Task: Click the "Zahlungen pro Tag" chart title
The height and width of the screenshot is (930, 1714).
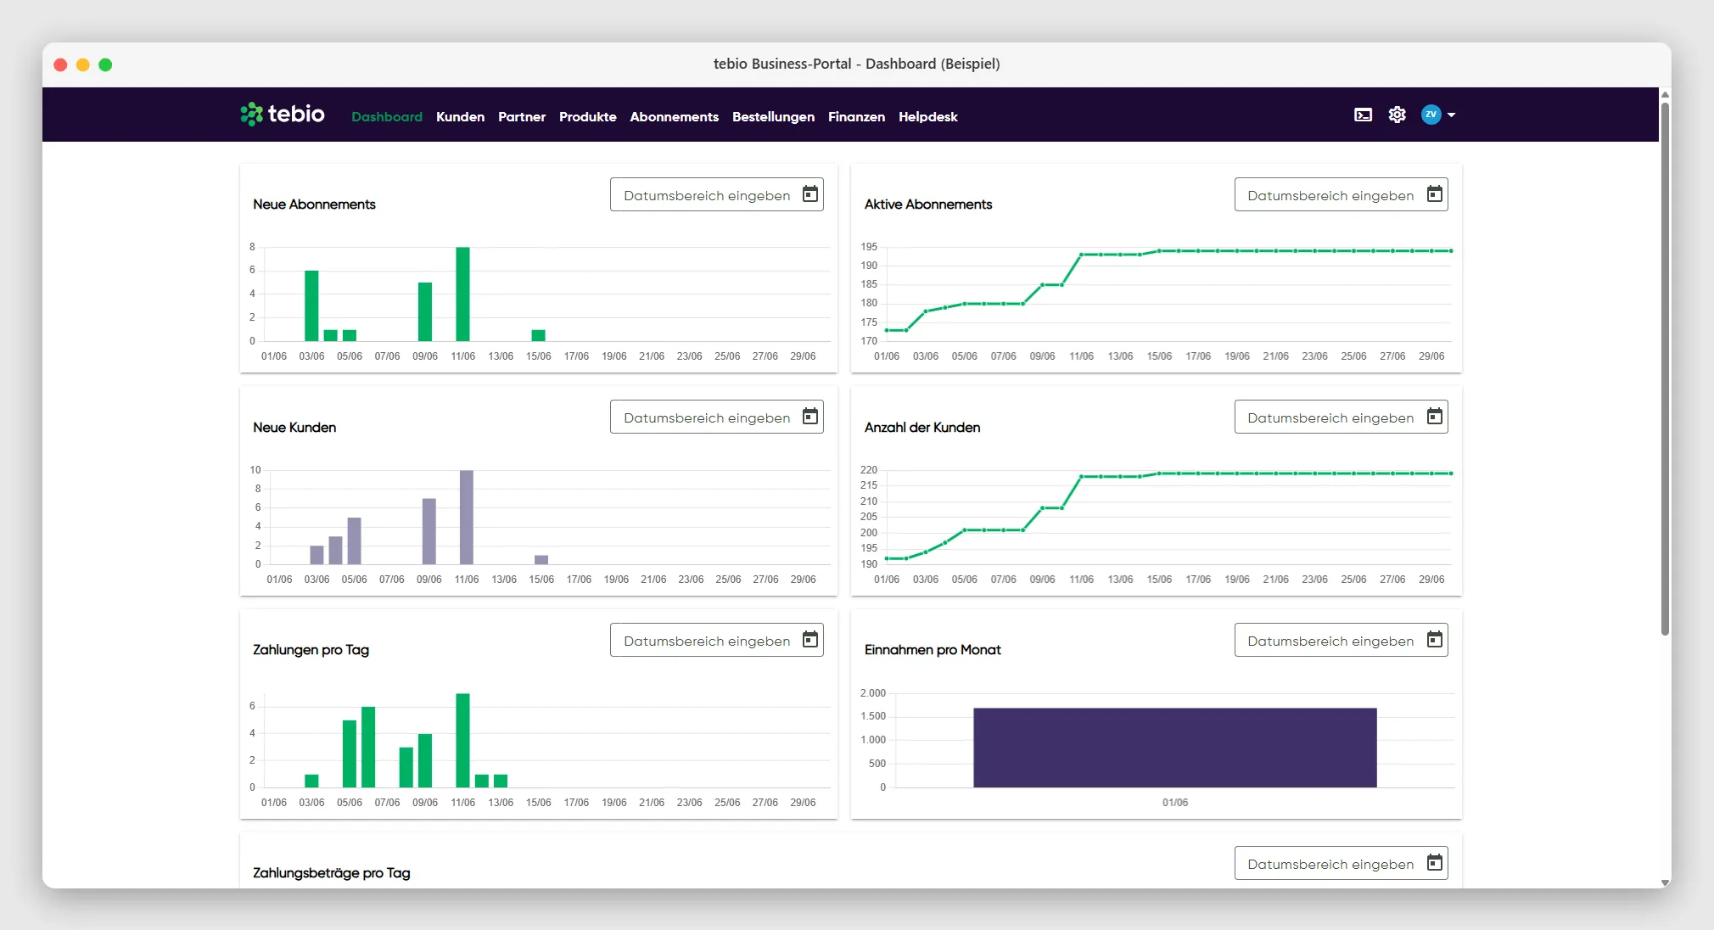Action: tap(311, 650)
